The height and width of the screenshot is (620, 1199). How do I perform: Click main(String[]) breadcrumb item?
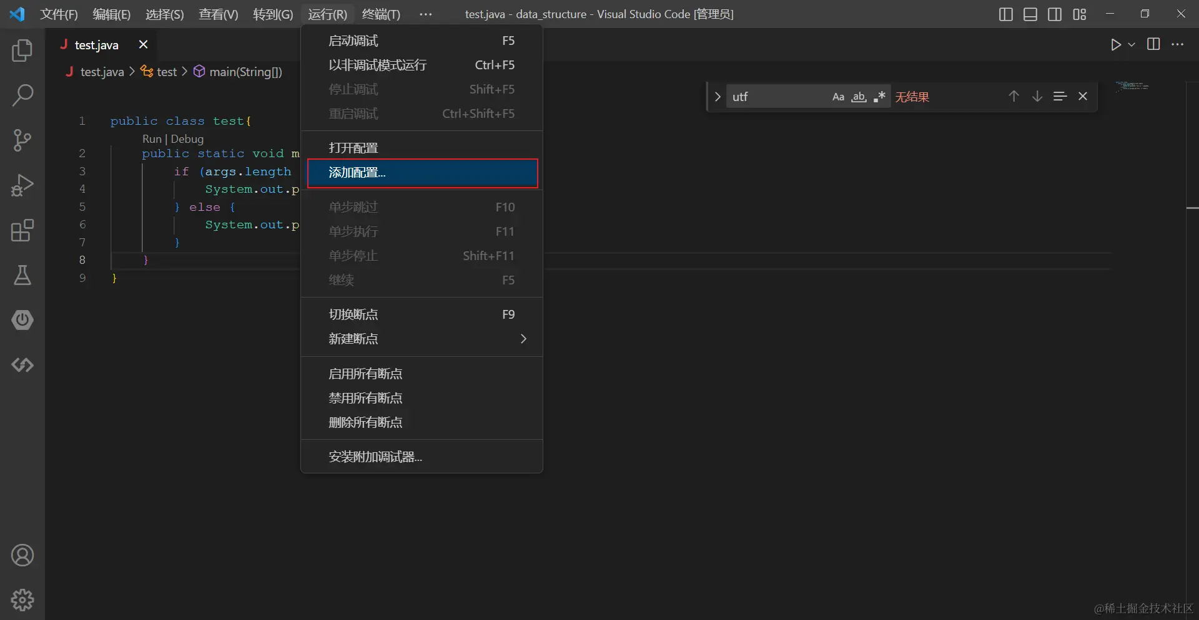point(245,72)
